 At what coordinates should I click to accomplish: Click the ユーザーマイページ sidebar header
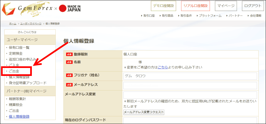pyautogui.click(x=30, y=40)
